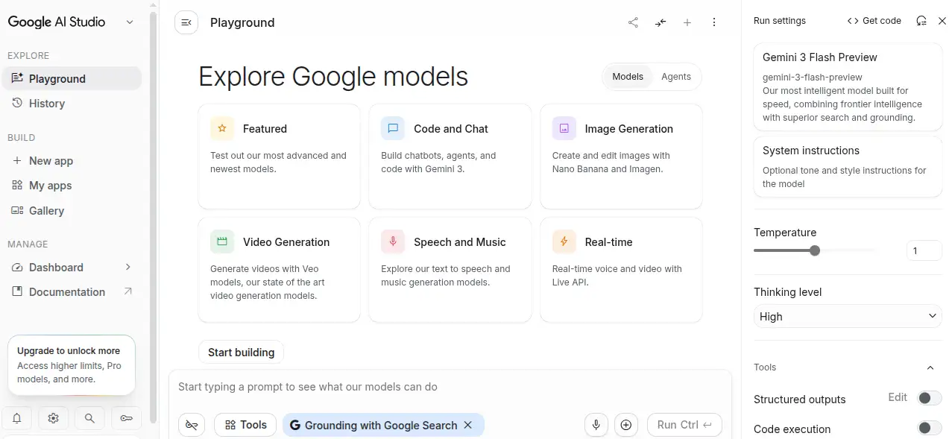Expand the Dashboard menu item
952x439 pixels.
click(72, 268)
